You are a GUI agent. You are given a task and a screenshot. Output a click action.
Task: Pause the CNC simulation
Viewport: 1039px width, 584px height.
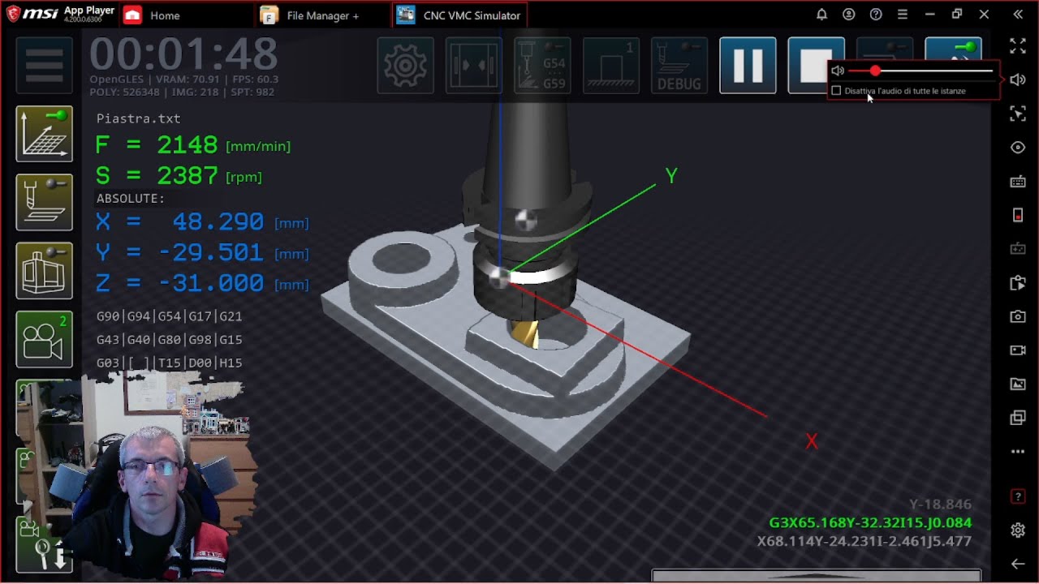(x=748, y=66)
